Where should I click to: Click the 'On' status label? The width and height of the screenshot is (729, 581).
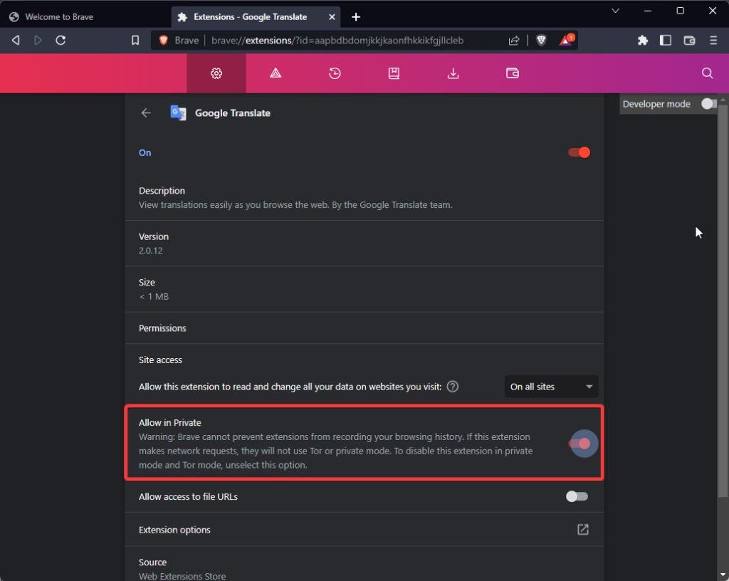145,152
